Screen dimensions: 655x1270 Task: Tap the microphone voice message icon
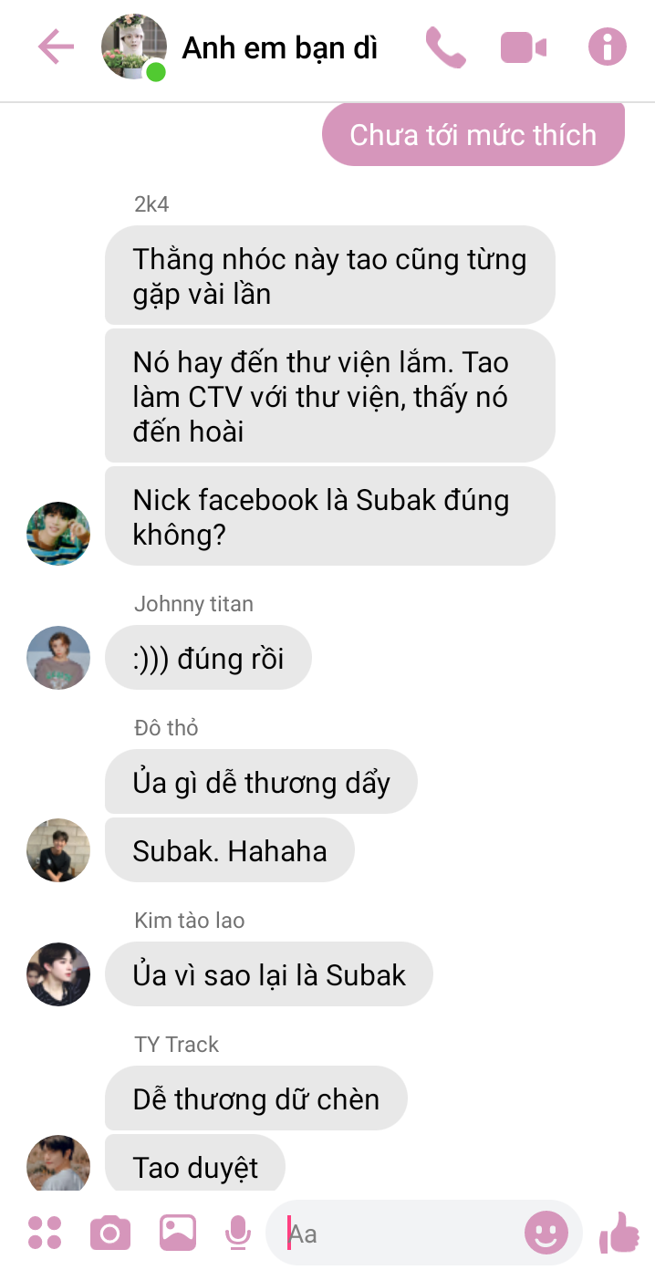click(x=238, y=1234)
